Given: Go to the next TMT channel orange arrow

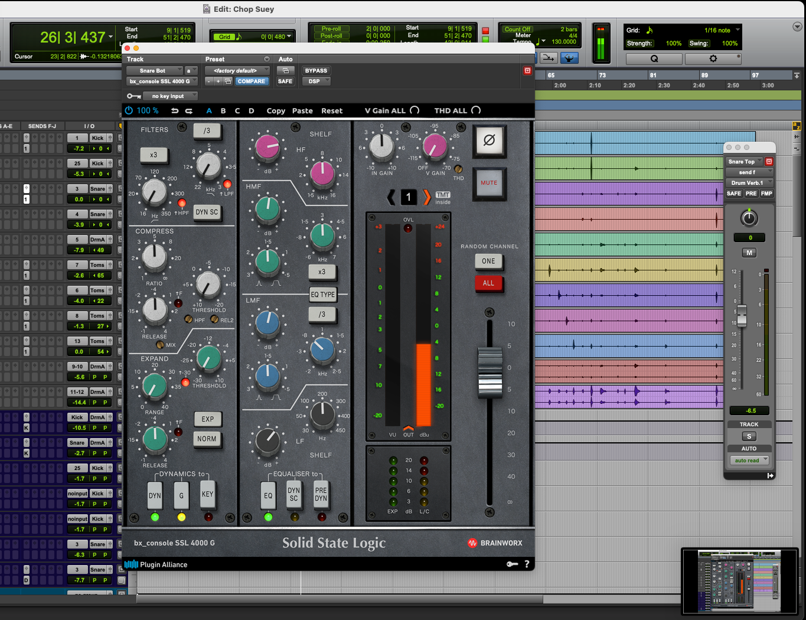Looking at the screenshot, I should pos(426,197).
